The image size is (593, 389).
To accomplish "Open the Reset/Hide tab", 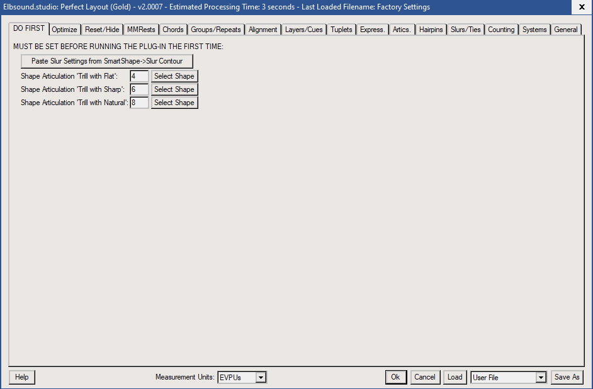I will tap(101, 29).
